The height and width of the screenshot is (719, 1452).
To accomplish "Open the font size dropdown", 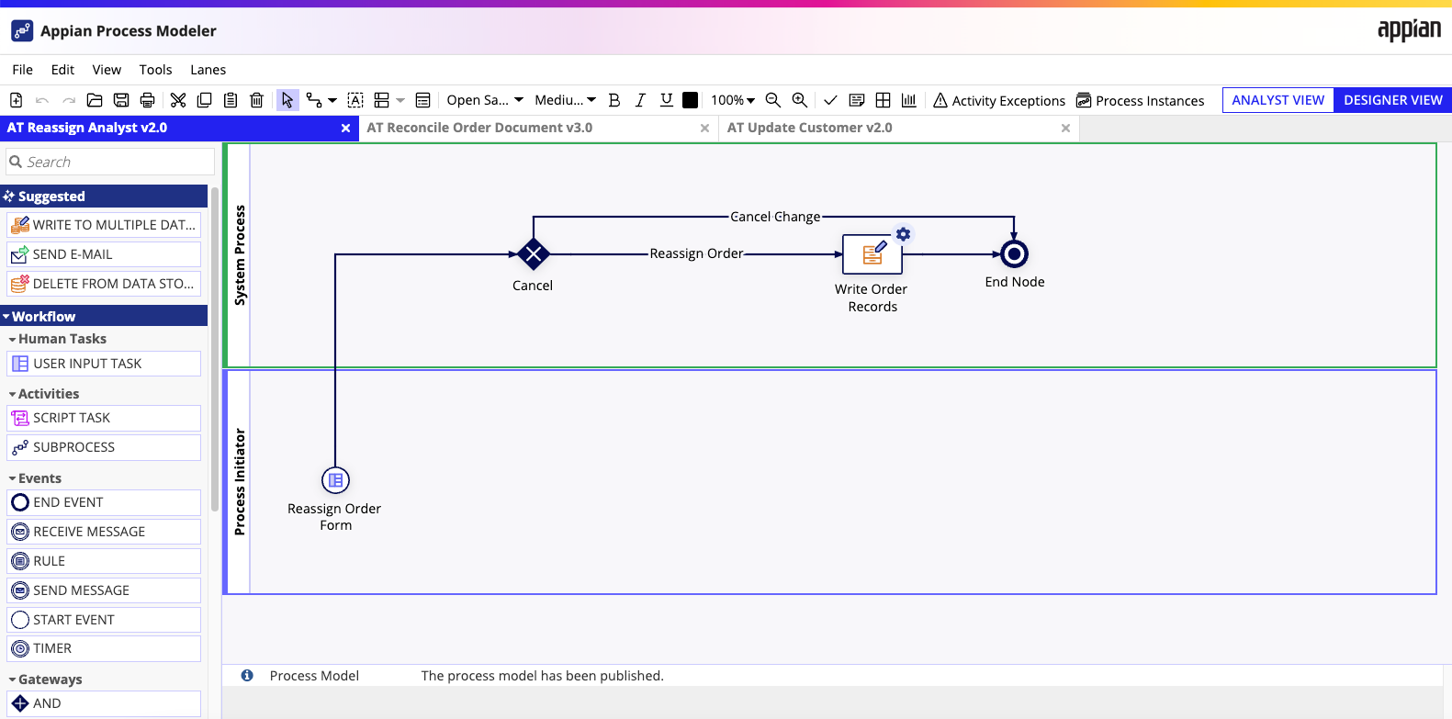I will [565, 100].
